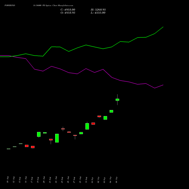Select the green candle above 04 Sep
The image size is (189, 189).
click(112, 111)
